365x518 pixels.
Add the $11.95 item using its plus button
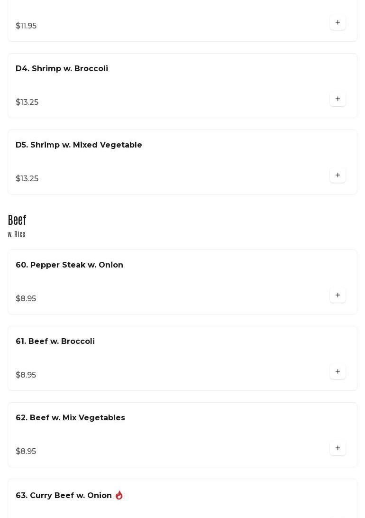(338, 22)
